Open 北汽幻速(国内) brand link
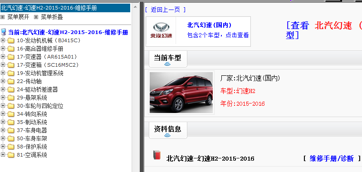The image size is (362, 172). (209, 25)
